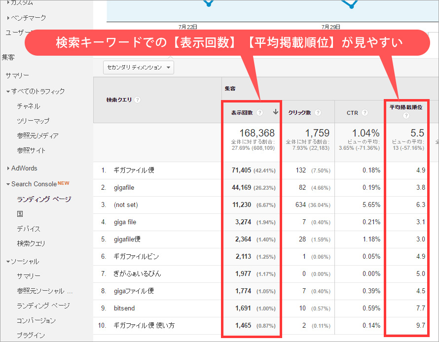Click query giga file in row 4

tap(125, 222)
